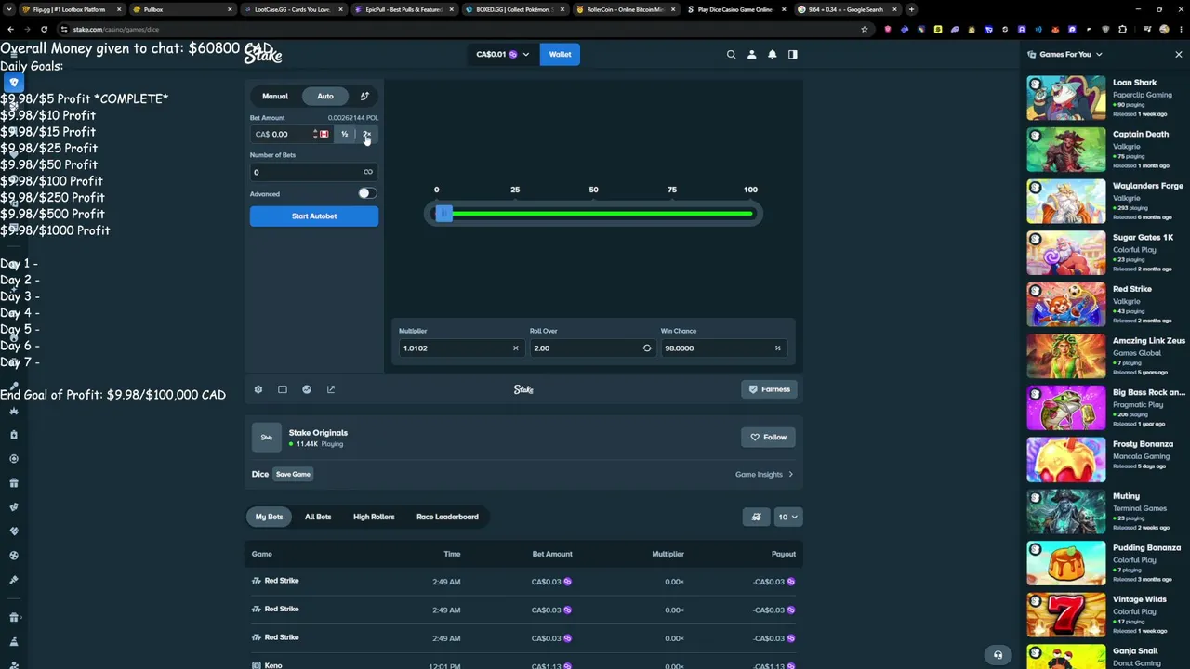1190x669 pixels.
Task: Open the notifications bell
Action: pos(772,54)
